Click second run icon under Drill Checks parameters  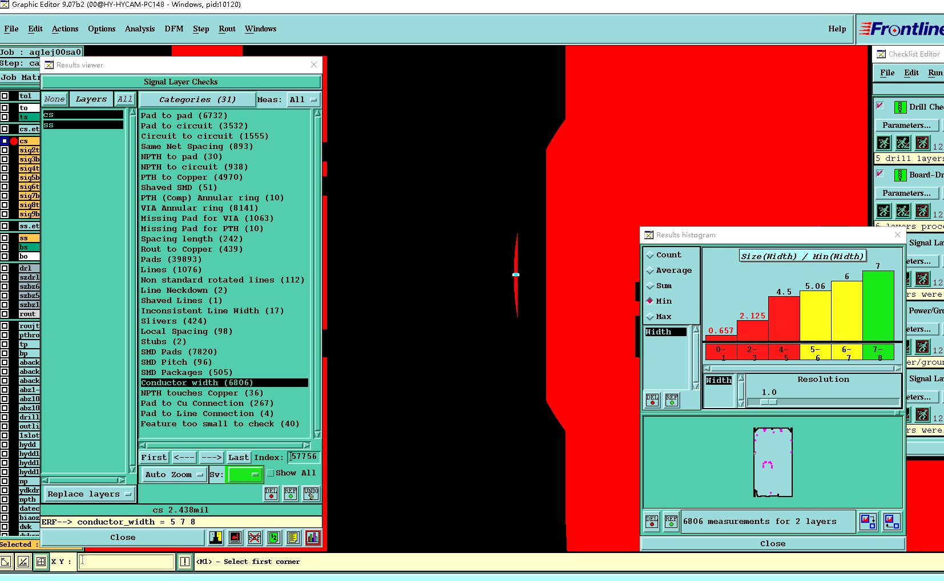(903, 143)
